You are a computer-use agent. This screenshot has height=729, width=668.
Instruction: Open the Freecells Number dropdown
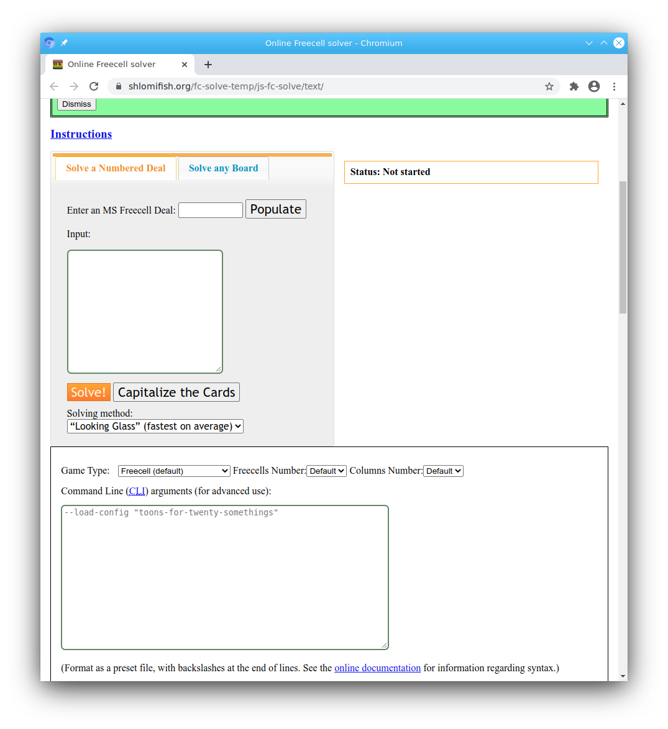pos(327,471)
